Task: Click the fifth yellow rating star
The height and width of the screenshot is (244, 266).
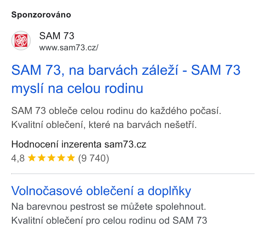Action: click(71, 158)
